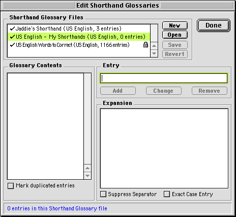This screenshot has width=236, height=217.
Task: Click the Edit Shorthand Glossaries title bar
Action: click(118, 6)
